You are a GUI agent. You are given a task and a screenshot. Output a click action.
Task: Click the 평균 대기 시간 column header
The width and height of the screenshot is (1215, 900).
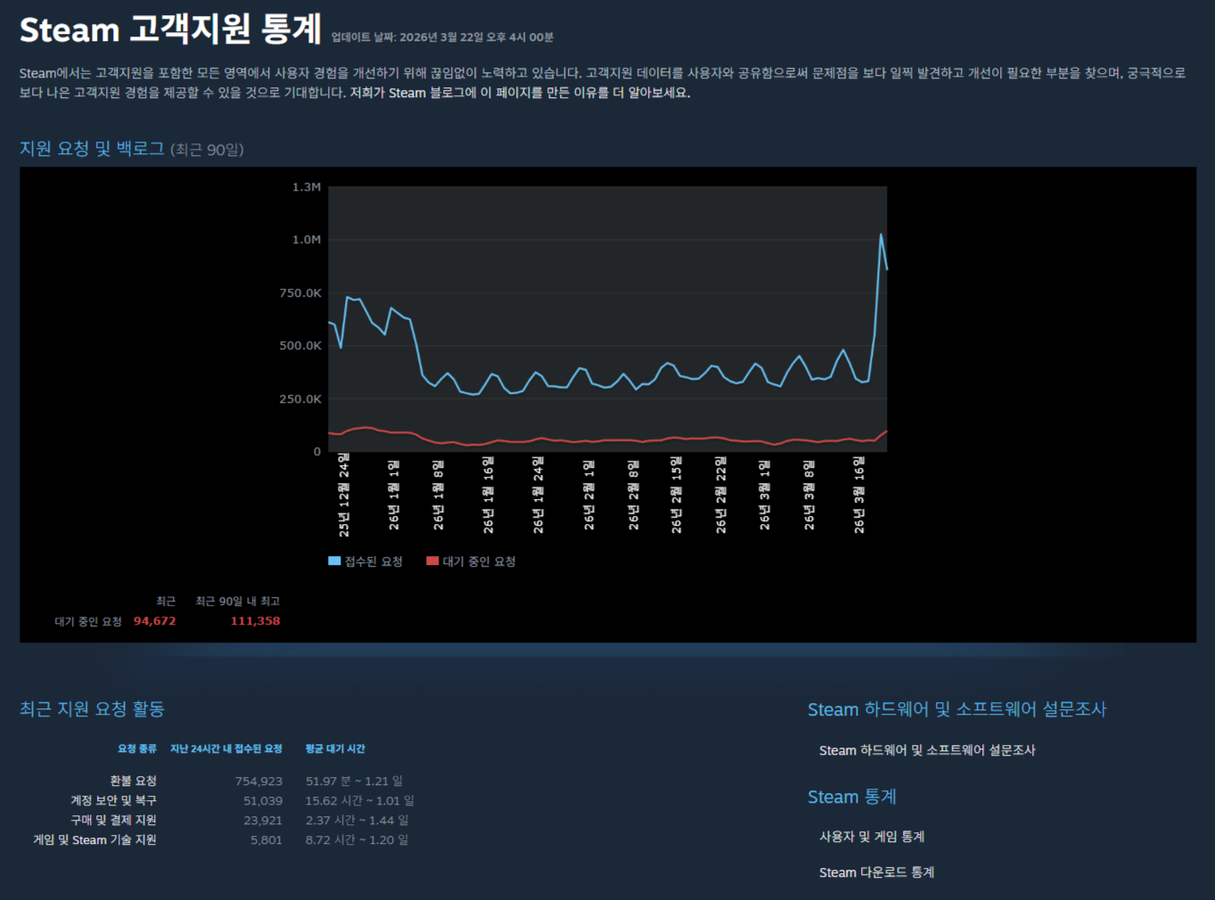tap(335, 749)
